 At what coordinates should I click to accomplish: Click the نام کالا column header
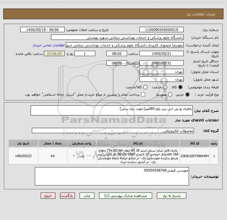[138, 144]
